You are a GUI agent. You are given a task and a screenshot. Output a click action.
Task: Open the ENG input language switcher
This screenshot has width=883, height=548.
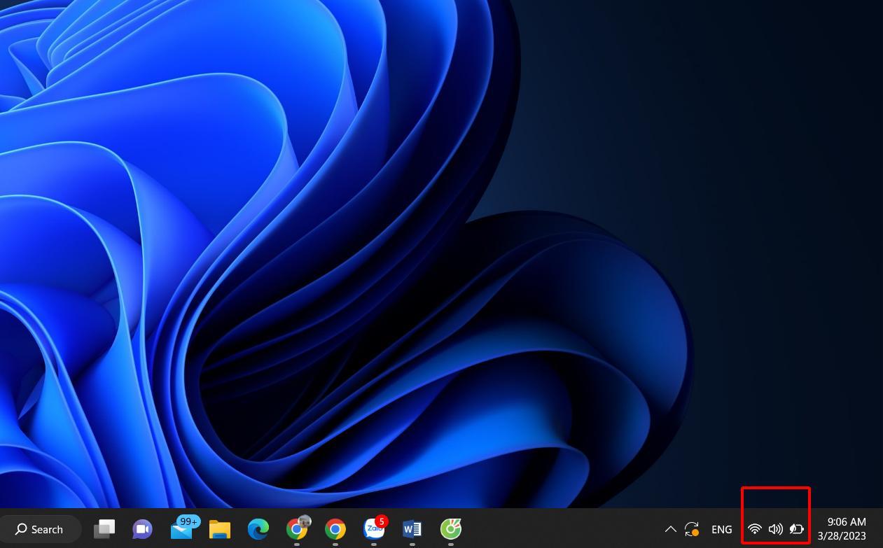click(x=722, y=530)
